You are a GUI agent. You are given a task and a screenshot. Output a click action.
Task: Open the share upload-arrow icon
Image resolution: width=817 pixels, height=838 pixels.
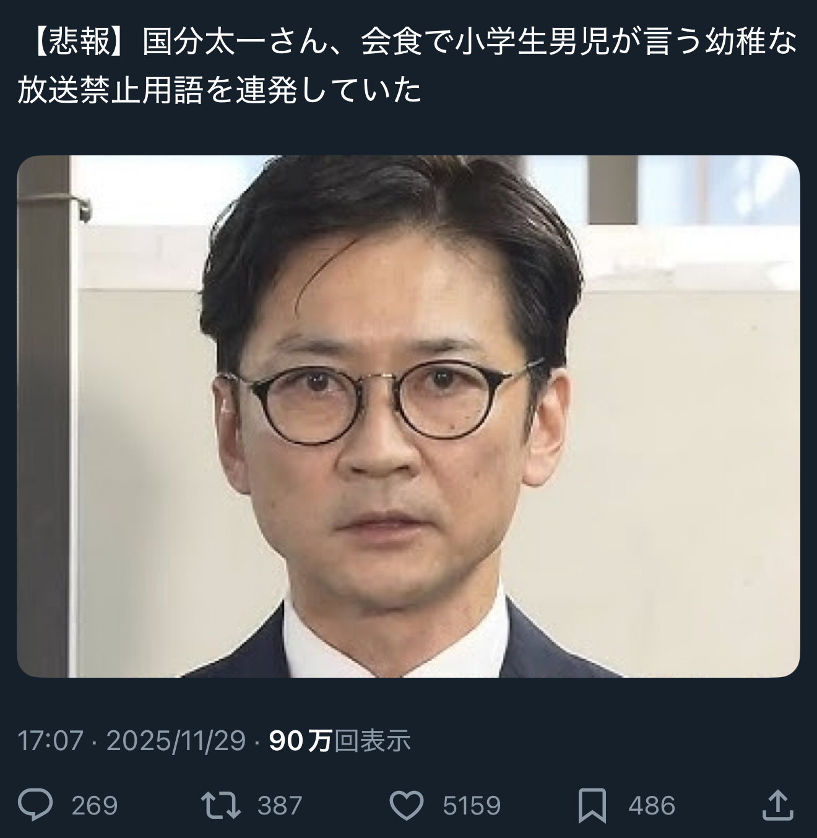click(778, 805)
